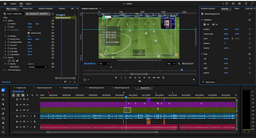Open the Fit zoom level dropdown

click(104, 64)
